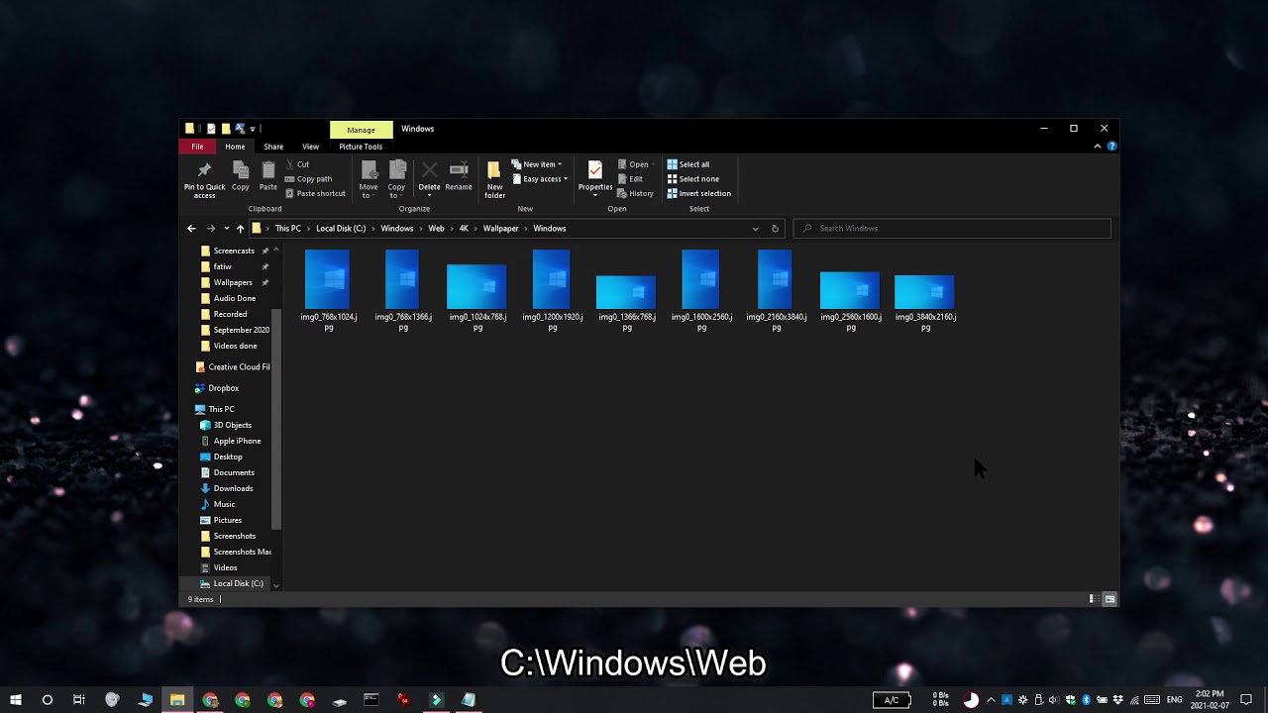
Task: Click the blue Help question mark icon
Action: (x=1111, y=147)
